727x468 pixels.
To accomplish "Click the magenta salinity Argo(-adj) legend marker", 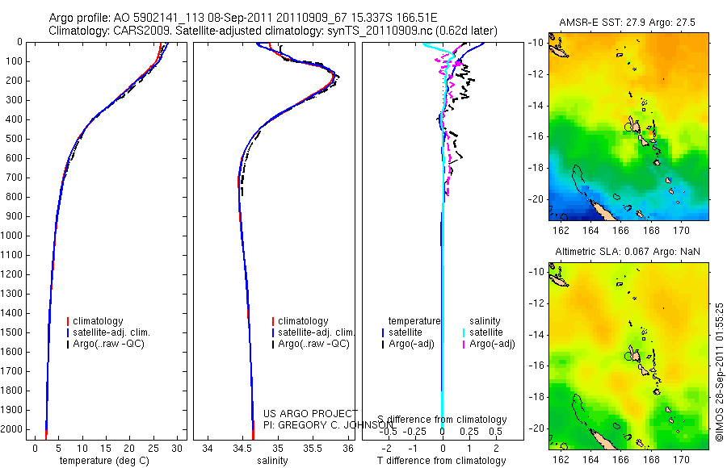I will [x=464, y=345].
